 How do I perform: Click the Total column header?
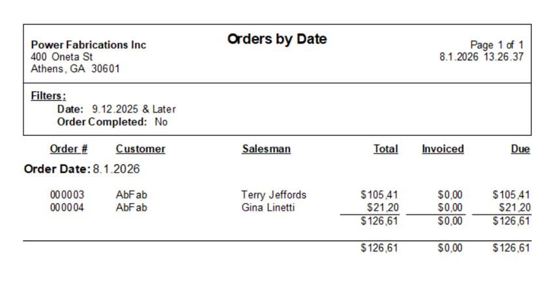click(386, 149)
